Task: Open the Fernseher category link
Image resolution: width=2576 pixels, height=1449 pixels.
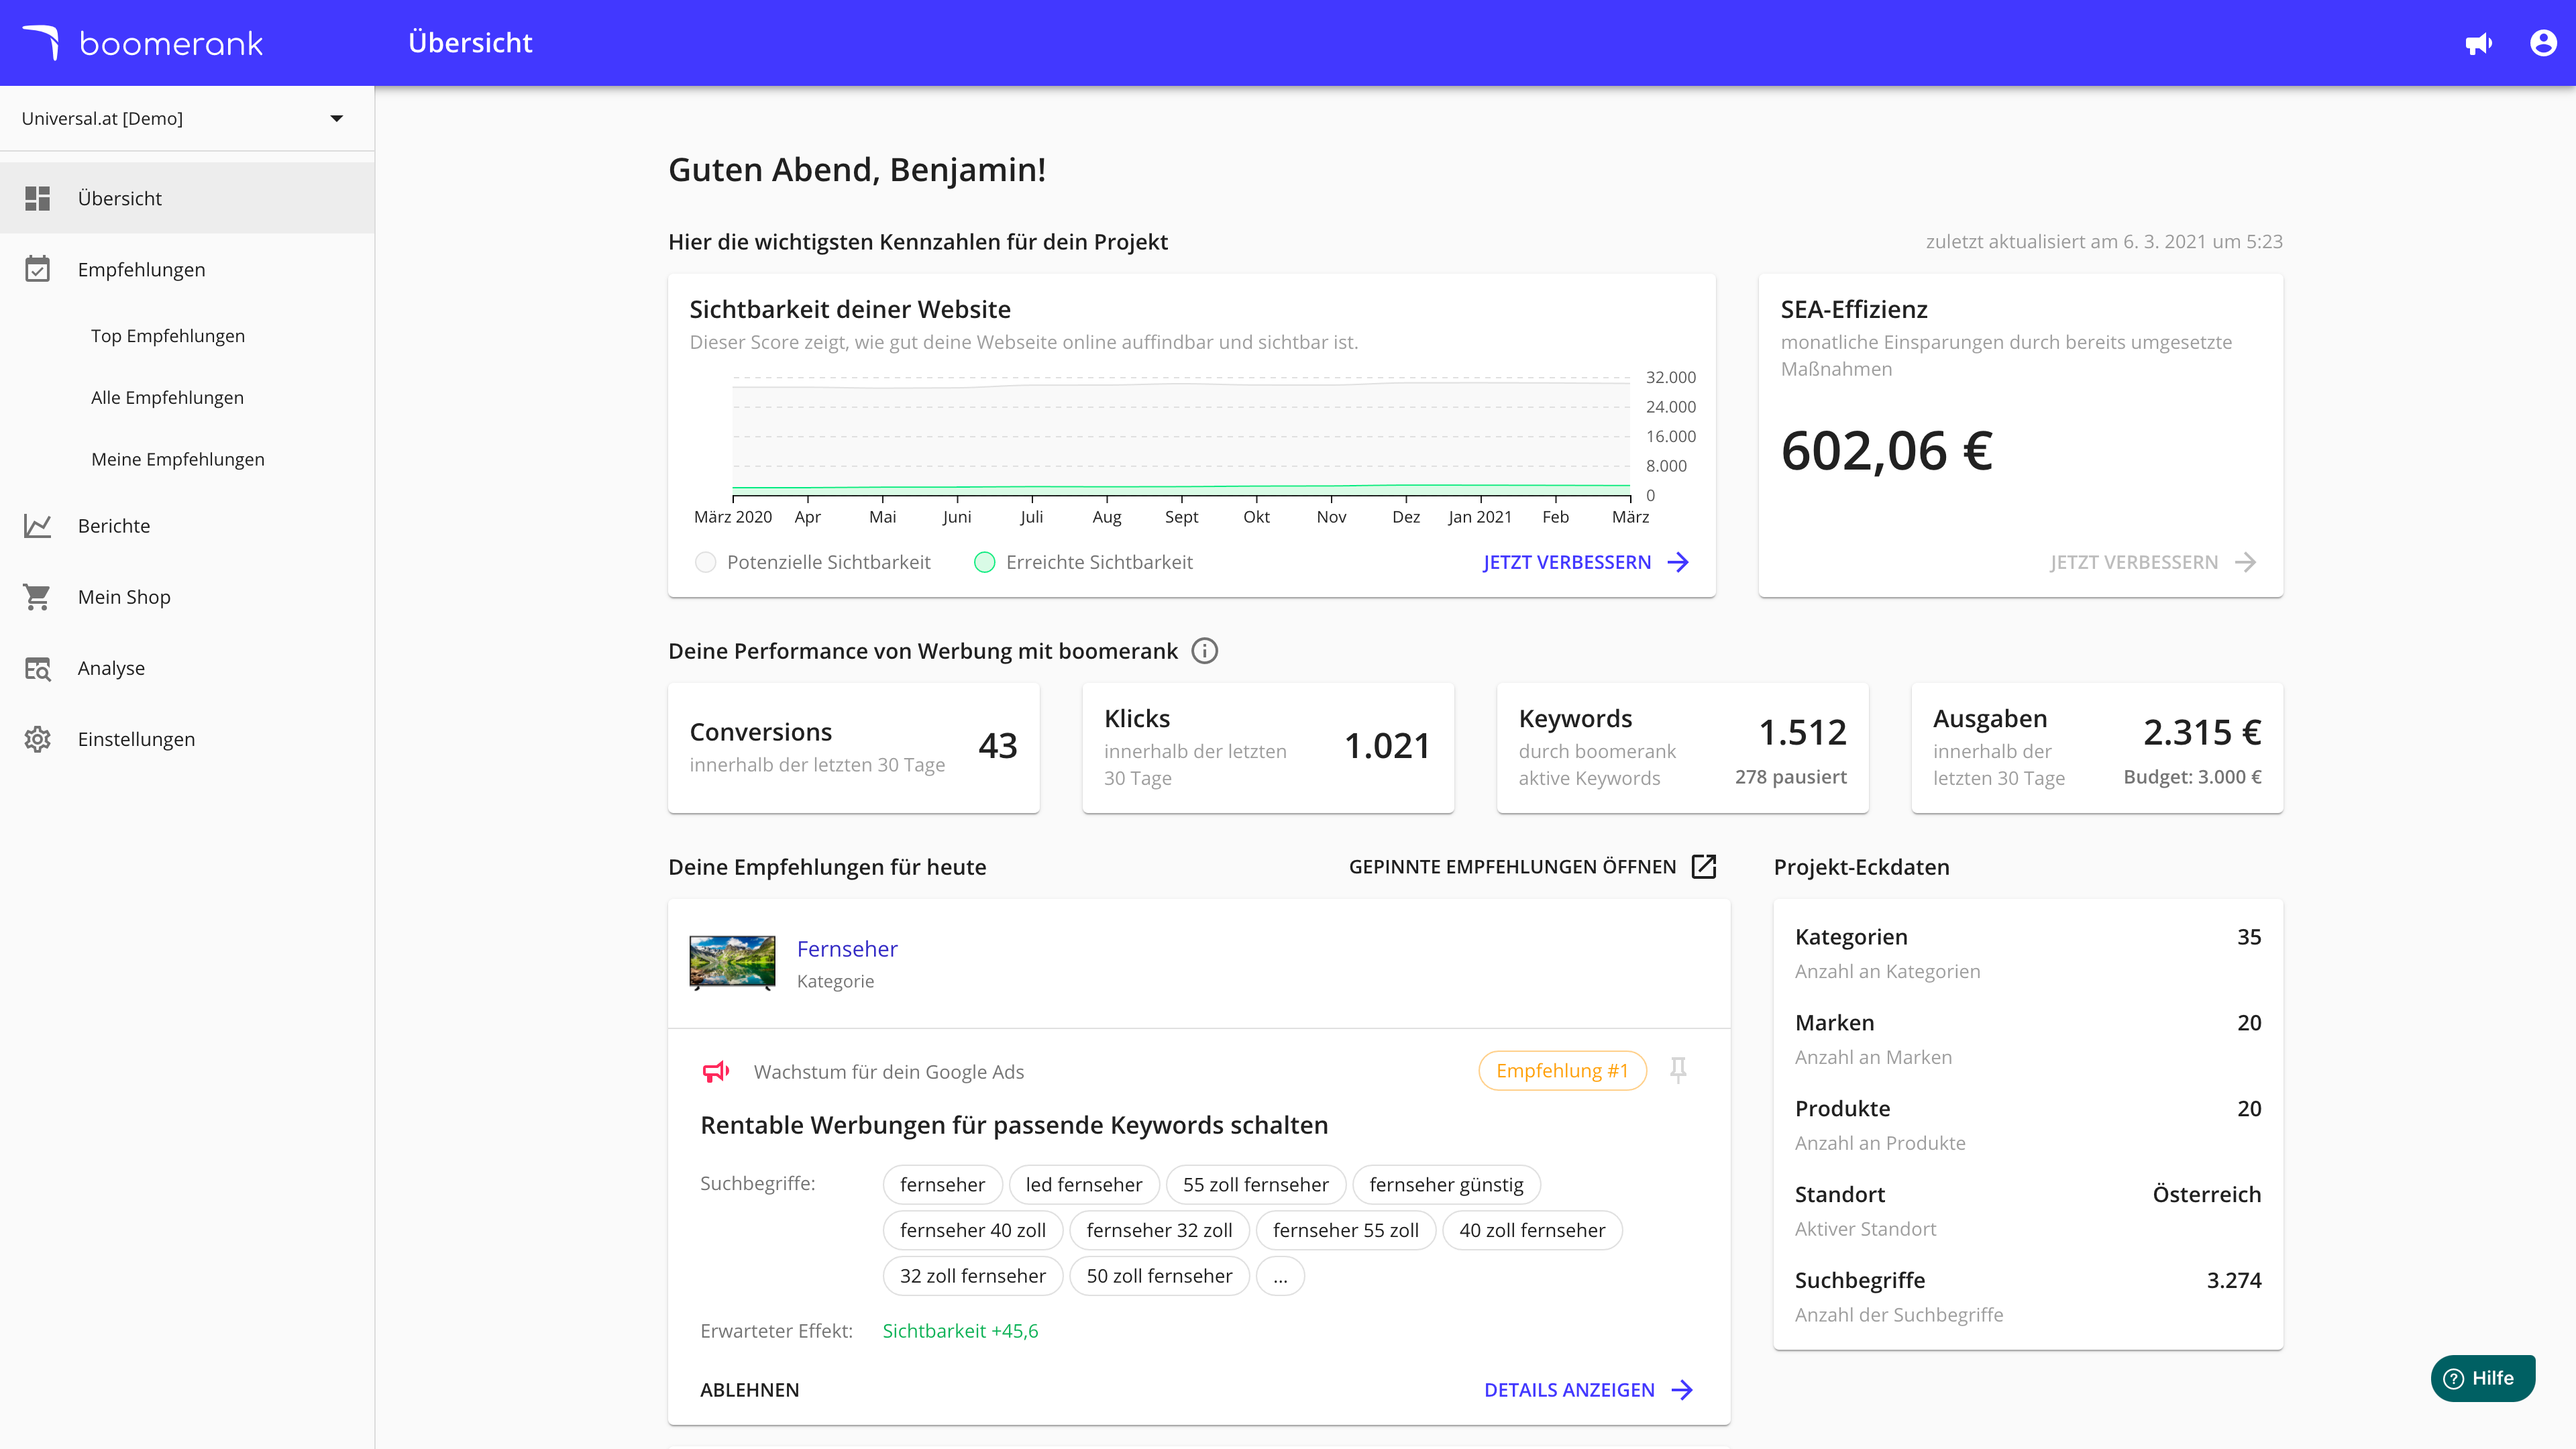Action: click(x=847, y=949)
